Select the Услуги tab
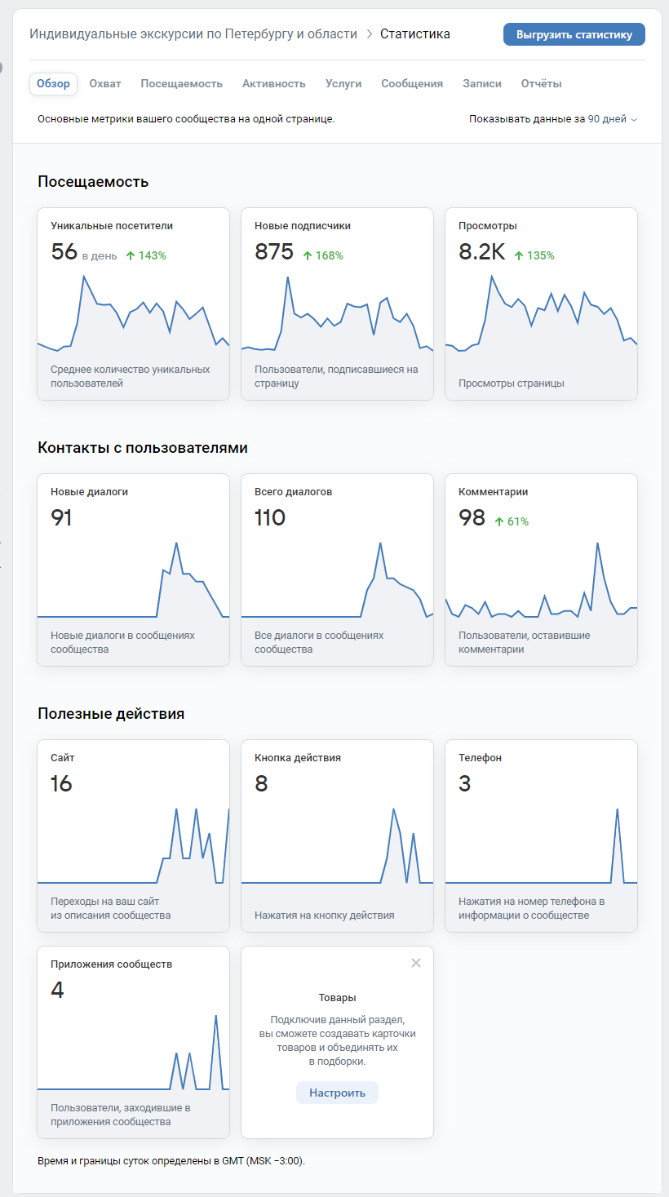 point(343,83)
